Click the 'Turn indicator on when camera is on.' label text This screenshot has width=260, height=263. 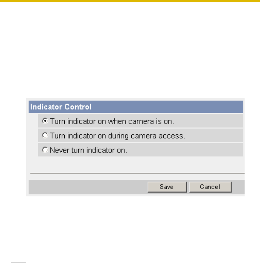[x=112, y=121]
